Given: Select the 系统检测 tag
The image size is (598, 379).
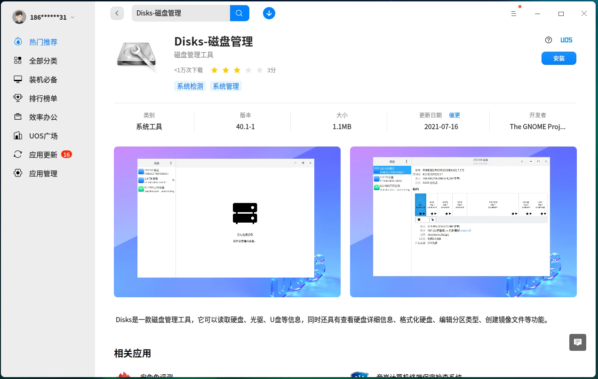Looking at the screenshot, I should point(190,86).
